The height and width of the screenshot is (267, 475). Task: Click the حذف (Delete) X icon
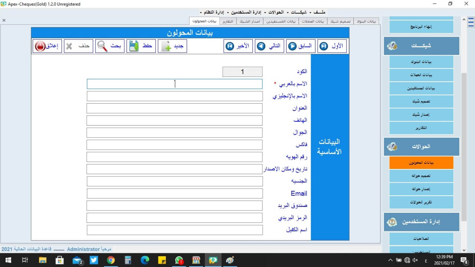click(70, 46)
